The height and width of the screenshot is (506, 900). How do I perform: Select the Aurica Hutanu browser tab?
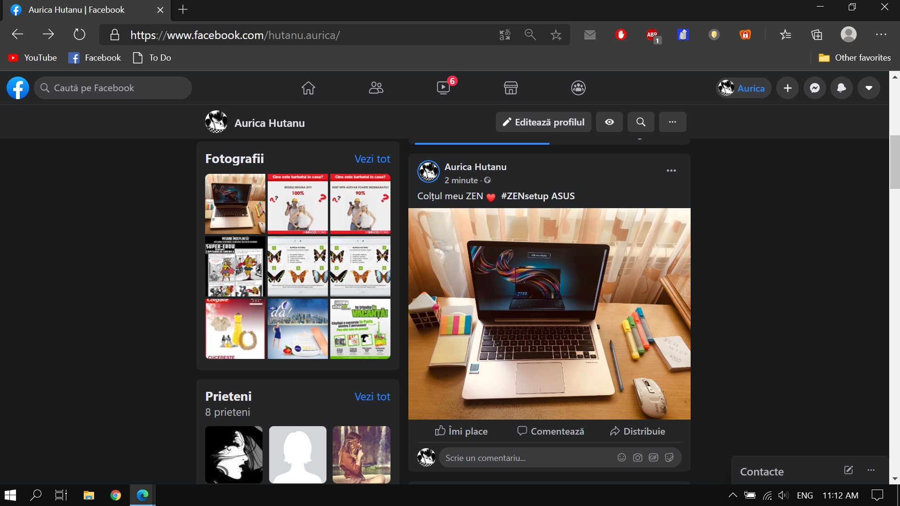(x=77, y=10)
